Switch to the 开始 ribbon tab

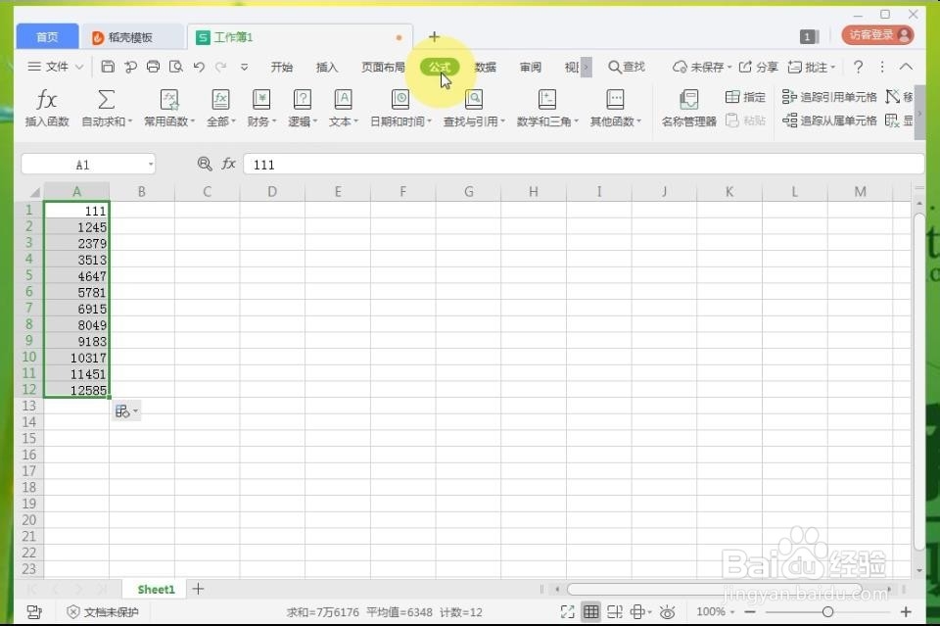pyautogui.click(x=282, y=67)
